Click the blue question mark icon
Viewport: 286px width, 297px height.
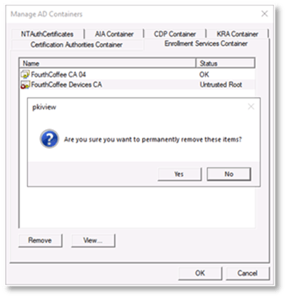click(x=49, y=139)
